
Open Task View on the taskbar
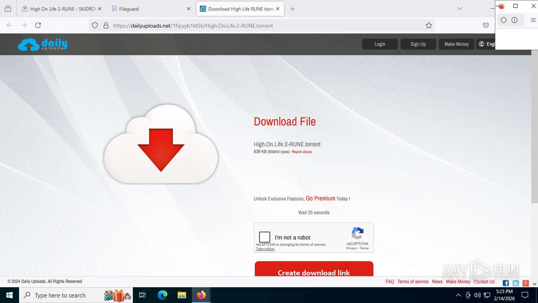[142, 295]
